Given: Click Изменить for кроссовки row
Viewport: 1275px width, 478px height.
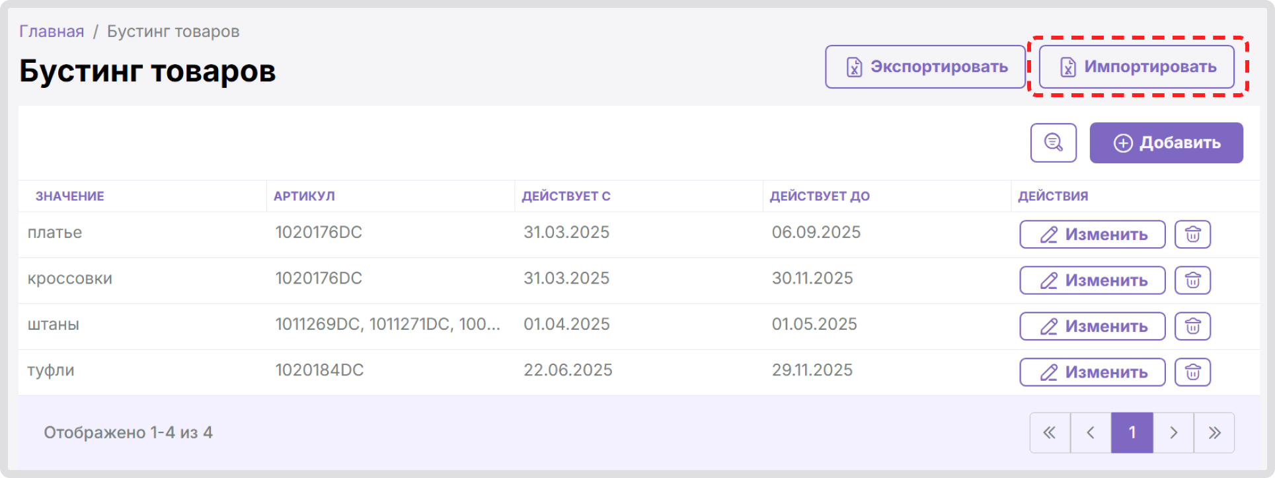Looking at the screenshot, I should coord(1092,280).
